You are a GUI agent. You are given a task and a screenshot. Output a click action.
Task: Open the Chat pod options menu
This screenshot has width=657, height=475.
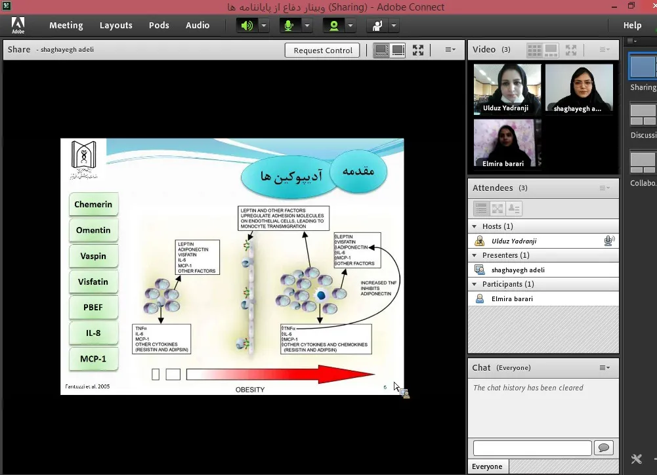[604, 368]
